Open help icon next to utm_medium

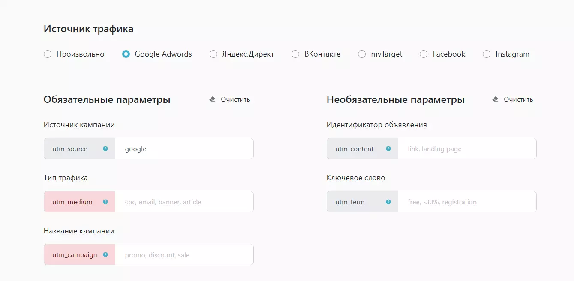pyautogui.click(x=105, y=202)
